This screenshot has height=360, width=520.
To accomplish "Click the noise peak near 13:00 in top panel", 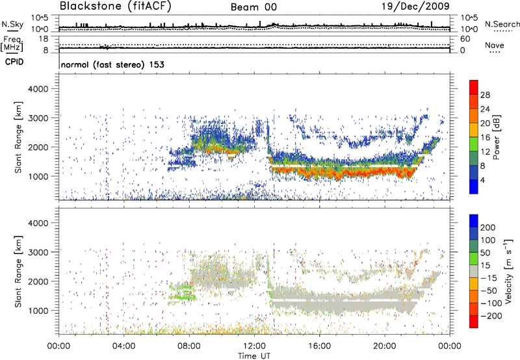I will coord(274,25).
